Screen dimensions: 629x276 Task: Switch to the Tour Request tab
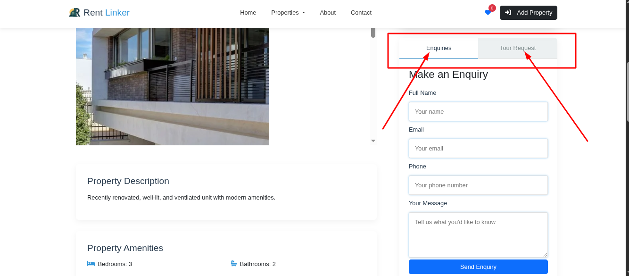pyautogui.click(x=518, y=48)
